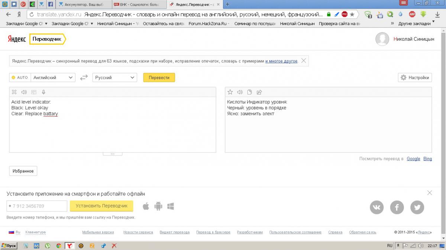Viewport: 446px width, 250px height.
Task: Grab the source text area drag handle
Action: point(113,154)
